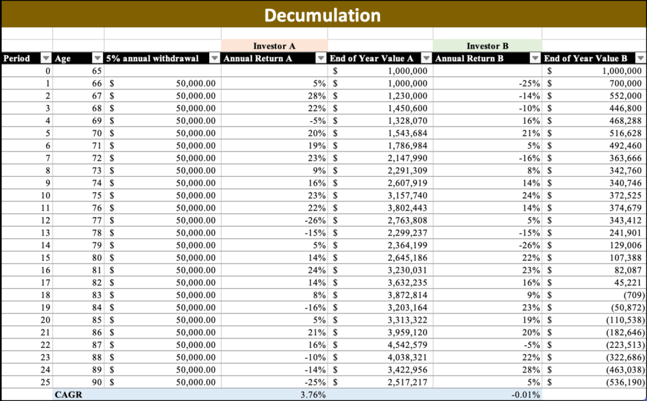
Task: Click the -0.01% CAGR value cell
Action: click(487, 395)
